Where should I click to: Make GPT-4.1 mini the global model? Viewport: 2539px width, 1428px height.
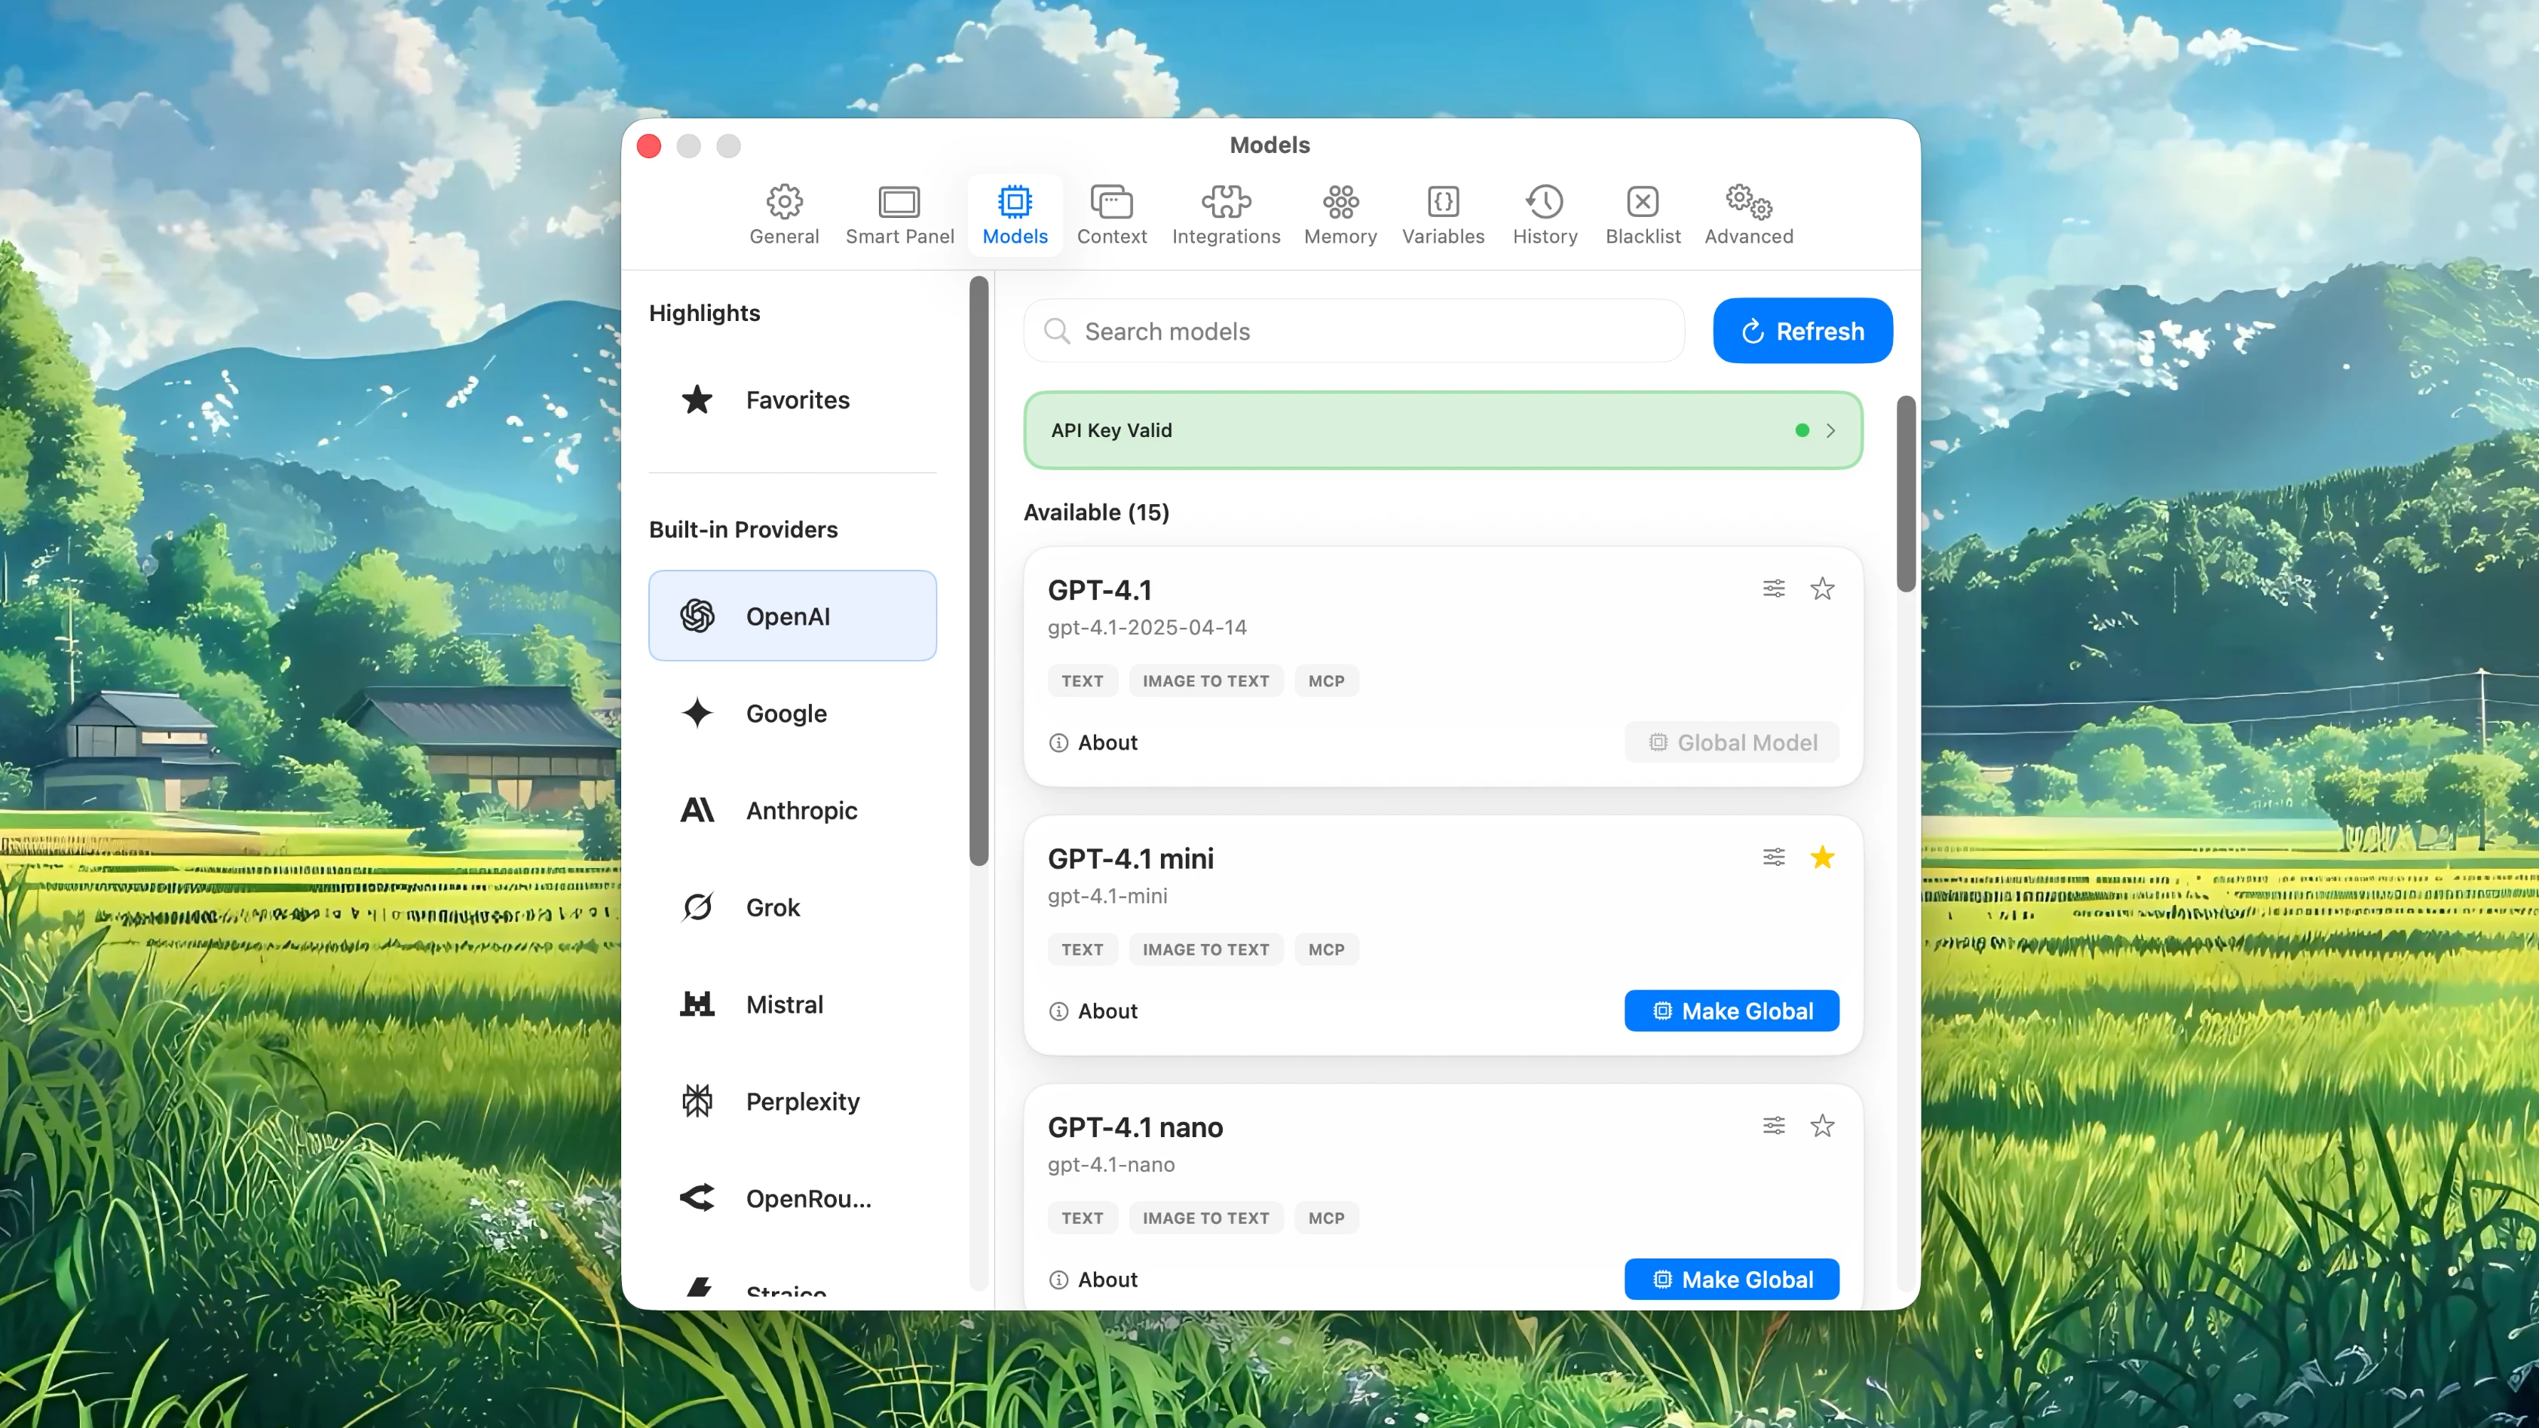(x=1731, y=1010)
